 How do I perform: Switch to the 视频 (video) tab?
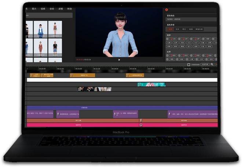(x=43, y=9)
